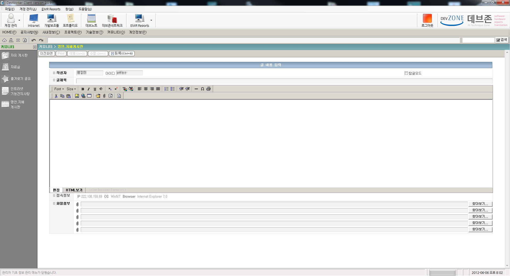Open the 계정 관리 account icon

[x=11, y=20]
